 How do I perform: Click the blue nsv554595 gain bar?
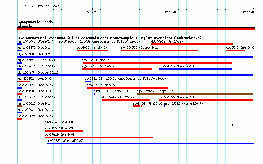point(196,69)
